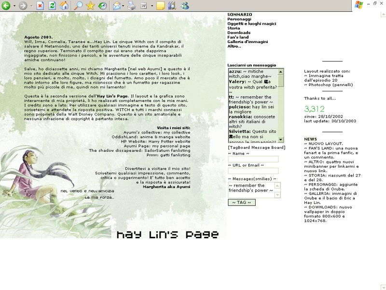This screenshot has width=386, height=290.
Task: Click the 'Agosto 2003.' heading
Action: tap(39, 37)
